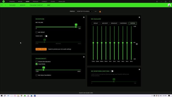Open the Chrome icon in the taskbar
This screenshot has width=172, height=97.
21,96
